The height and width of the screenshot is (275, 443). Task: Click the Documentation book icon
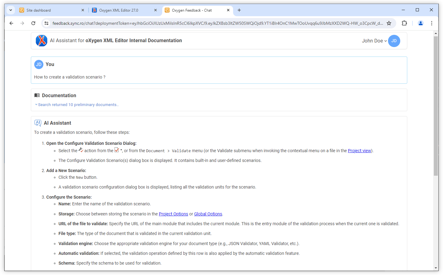click(x=37, y=95)
